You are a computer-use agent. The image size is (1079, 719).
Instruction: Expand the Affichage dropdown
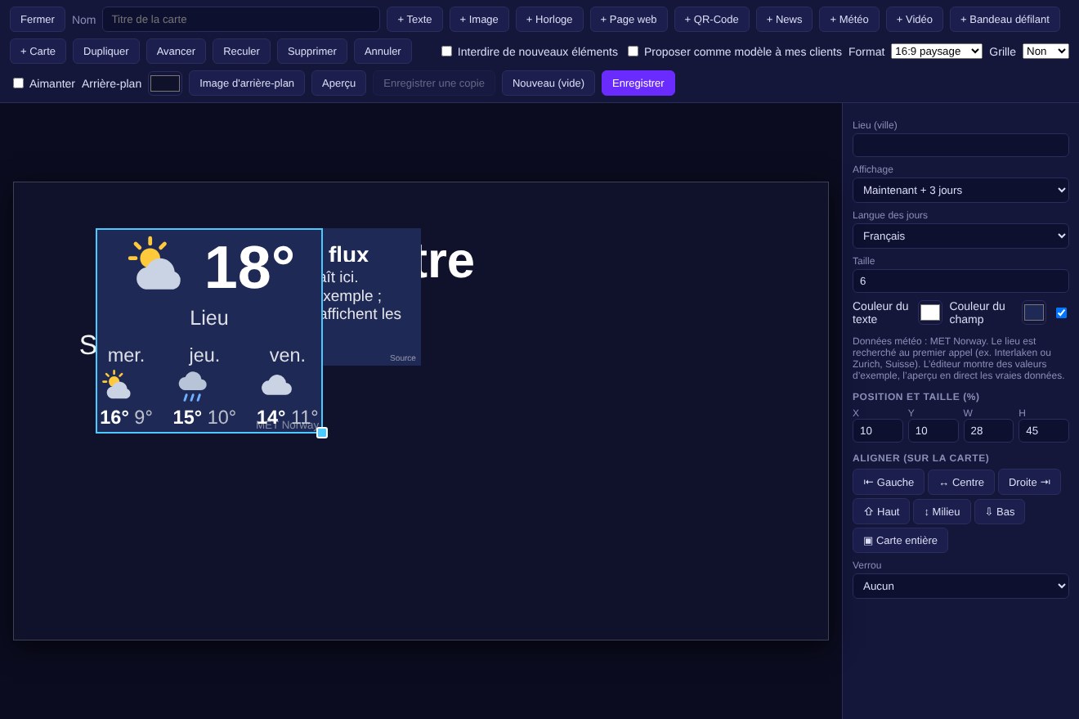(960, 190)
